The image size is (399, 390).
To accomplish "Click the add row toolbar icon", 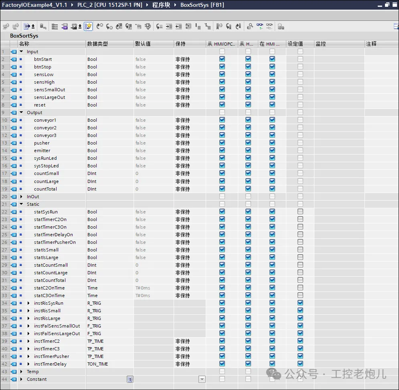I will click(16, 26).
